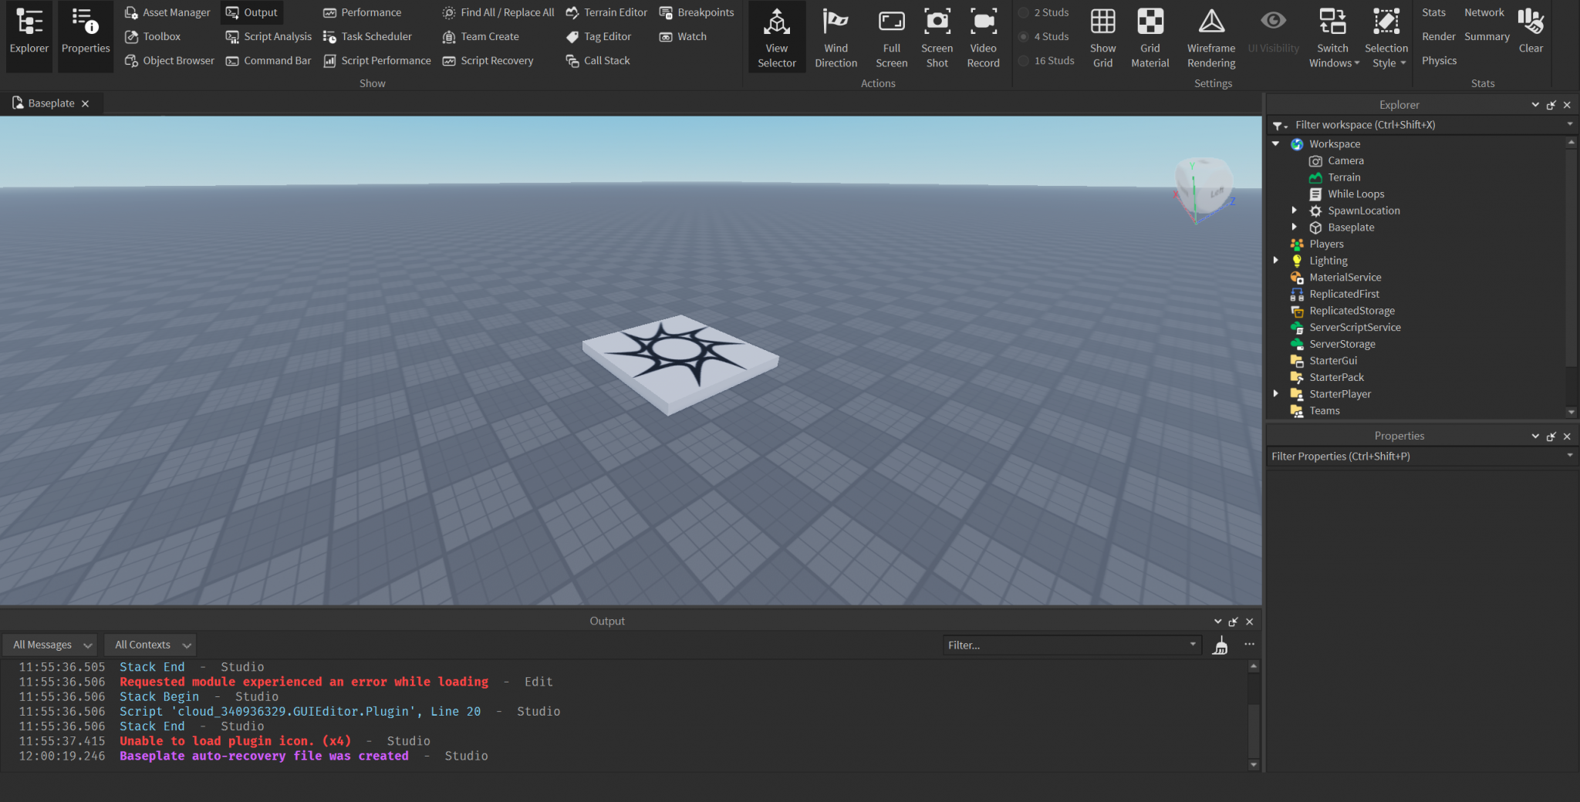The height and width of the screenshot is (802, 1580).
Task: Open the View Selector tool
Action: 776,36
